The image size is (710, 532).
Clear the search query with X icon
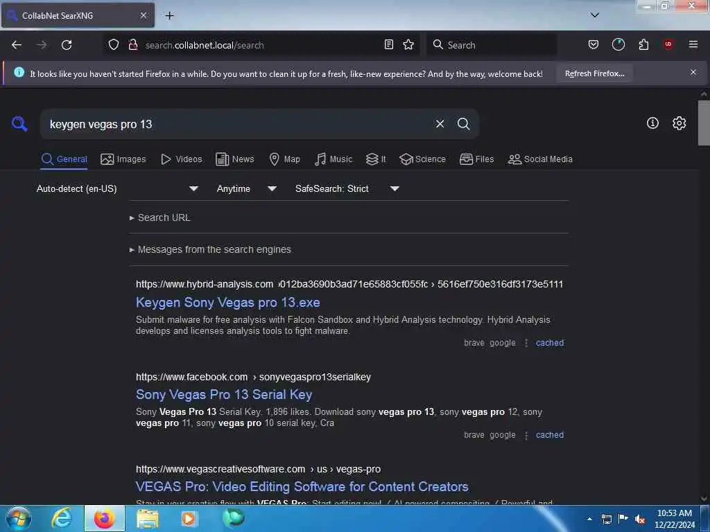click(440, 123)
